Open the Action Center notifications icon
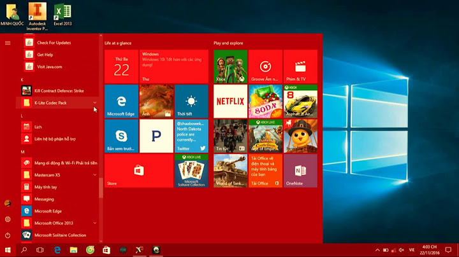The width and height of the screenshot is (459, 257). 448,250
